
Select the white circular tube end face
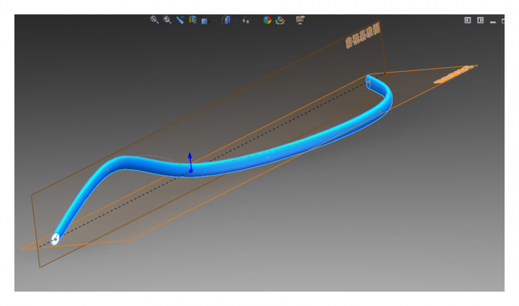[55, 239]
